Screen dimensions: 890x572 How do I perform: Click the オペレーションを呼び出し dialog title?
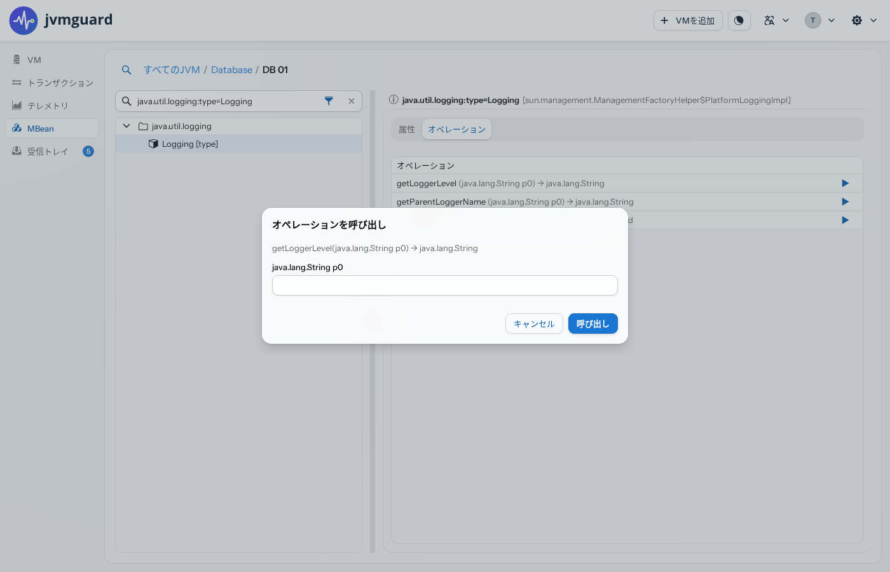pyautogui.click(x=329, y=225)
